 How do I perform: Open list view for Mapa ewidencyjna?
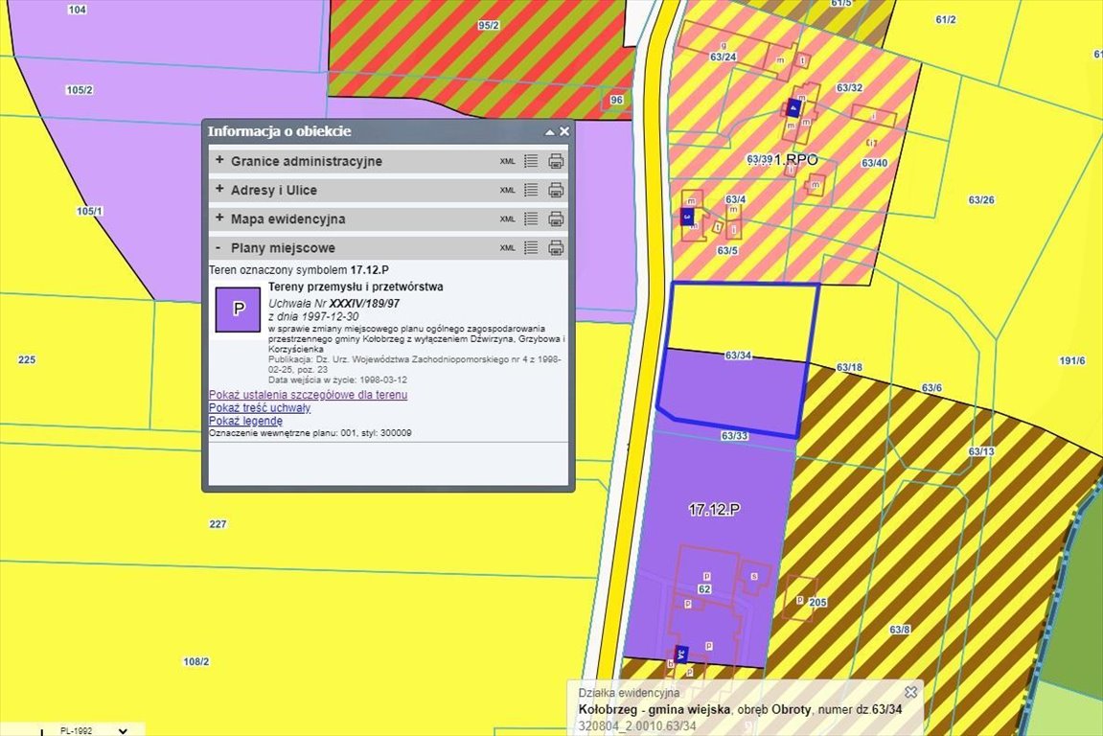(x=532, y=218)
